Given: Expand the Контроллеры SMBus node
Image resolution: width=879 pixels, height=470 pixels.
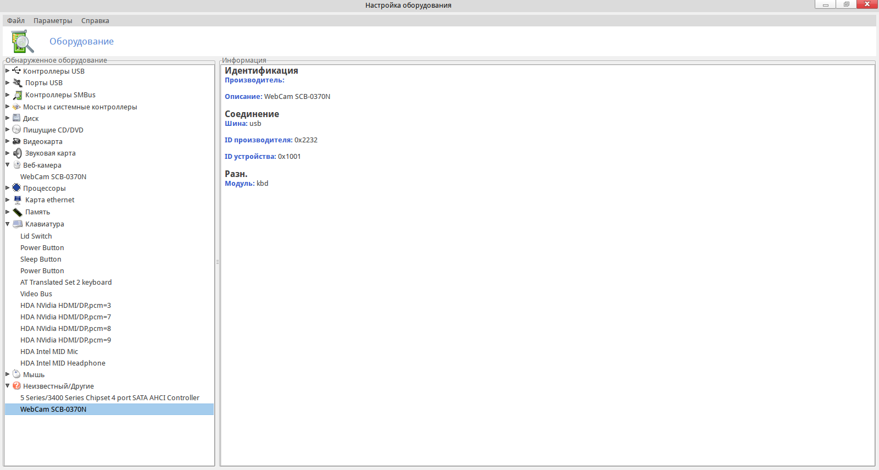Looking at the screenshot, I should (x=8, y=95).
